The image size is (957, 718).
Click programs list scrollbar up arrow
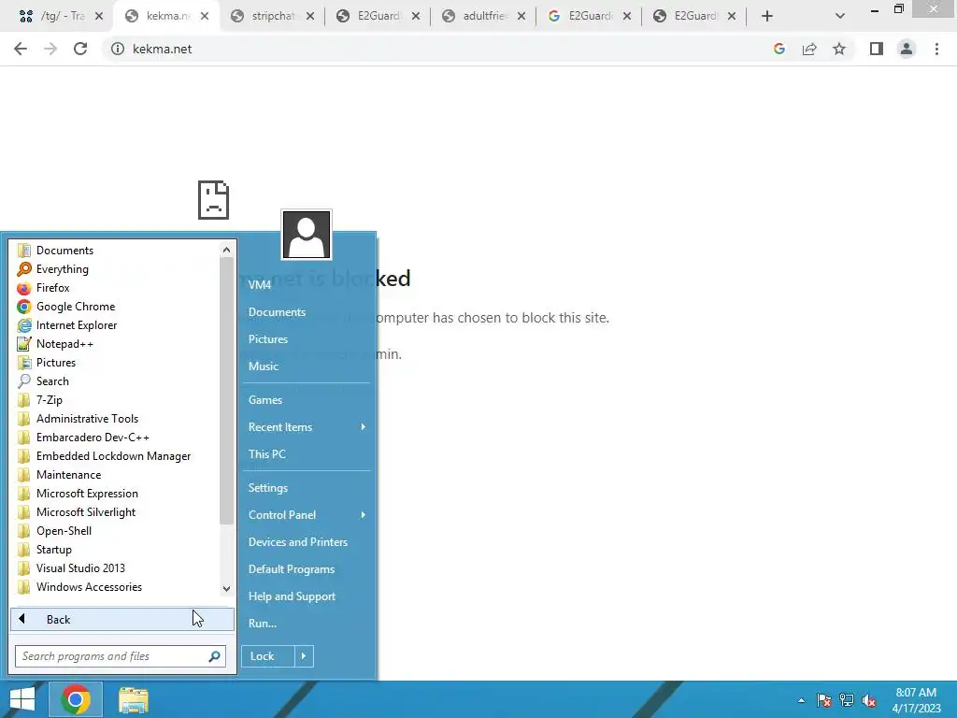(x=226, y=250)
